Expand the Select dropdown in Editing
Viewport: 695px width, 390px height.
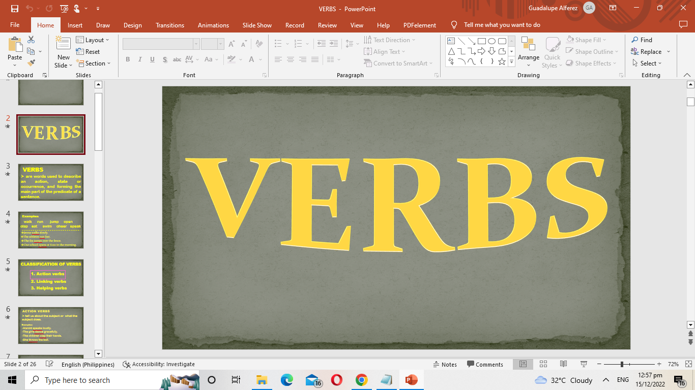pos(647,63)
